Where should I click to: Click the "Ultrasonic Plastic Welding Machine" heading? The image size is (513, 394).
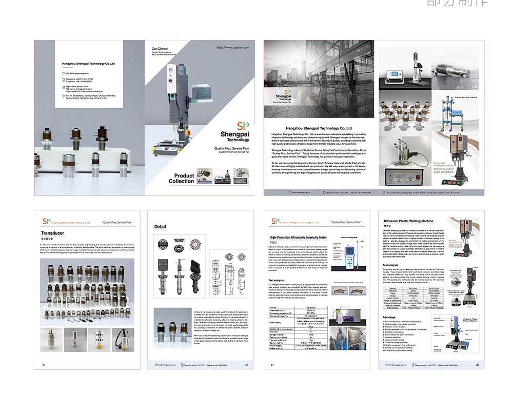[x=408, y=221]
